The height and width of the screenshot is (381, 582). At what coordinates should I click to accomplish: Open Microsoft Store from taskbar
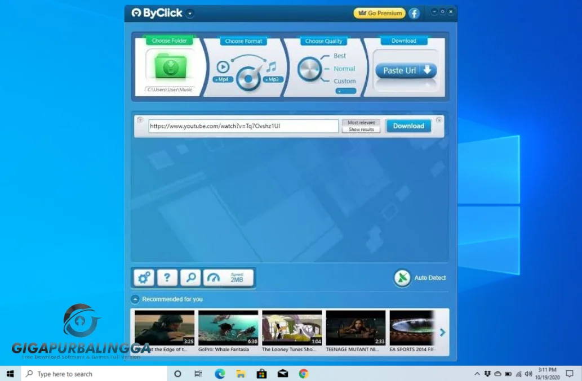click(x=261, y=374)
